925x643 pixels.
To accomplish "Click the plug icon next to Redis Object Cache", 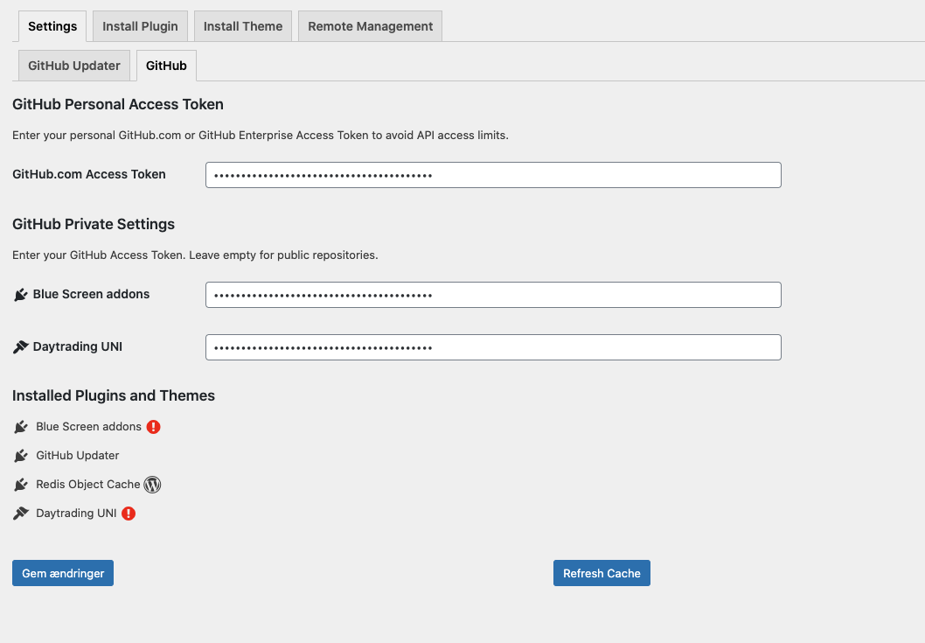I will pyautogui.click(x=21, y=484).
